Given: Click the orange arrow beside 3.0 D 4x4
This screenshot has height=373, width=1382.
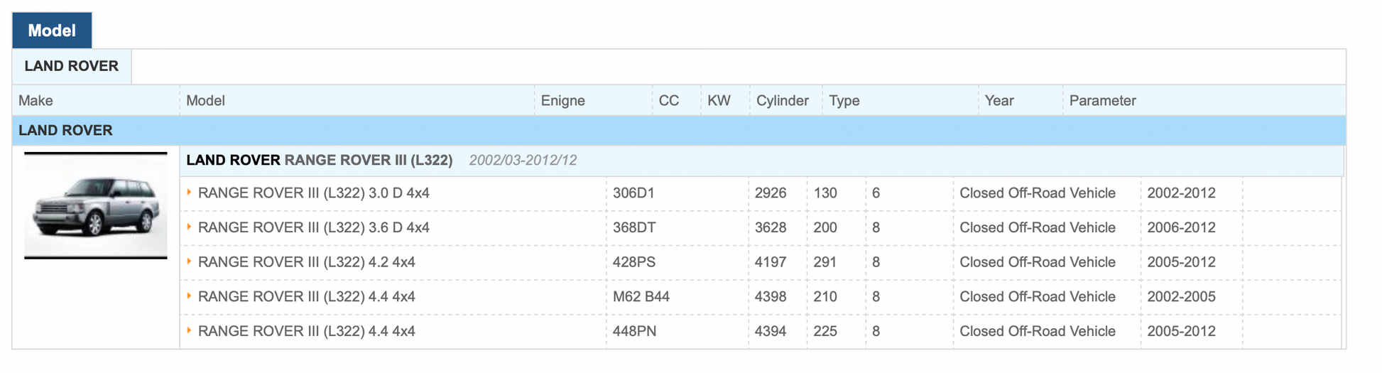Looking at the screenshot, I should (189, 193).
